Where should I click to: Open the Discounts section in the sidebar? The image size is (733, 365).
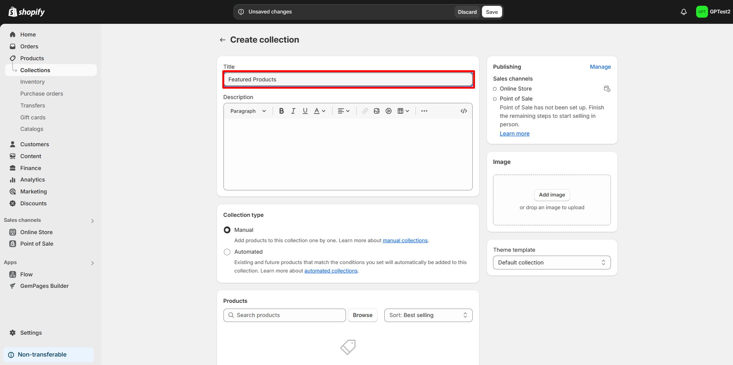(x=33, y=203)
